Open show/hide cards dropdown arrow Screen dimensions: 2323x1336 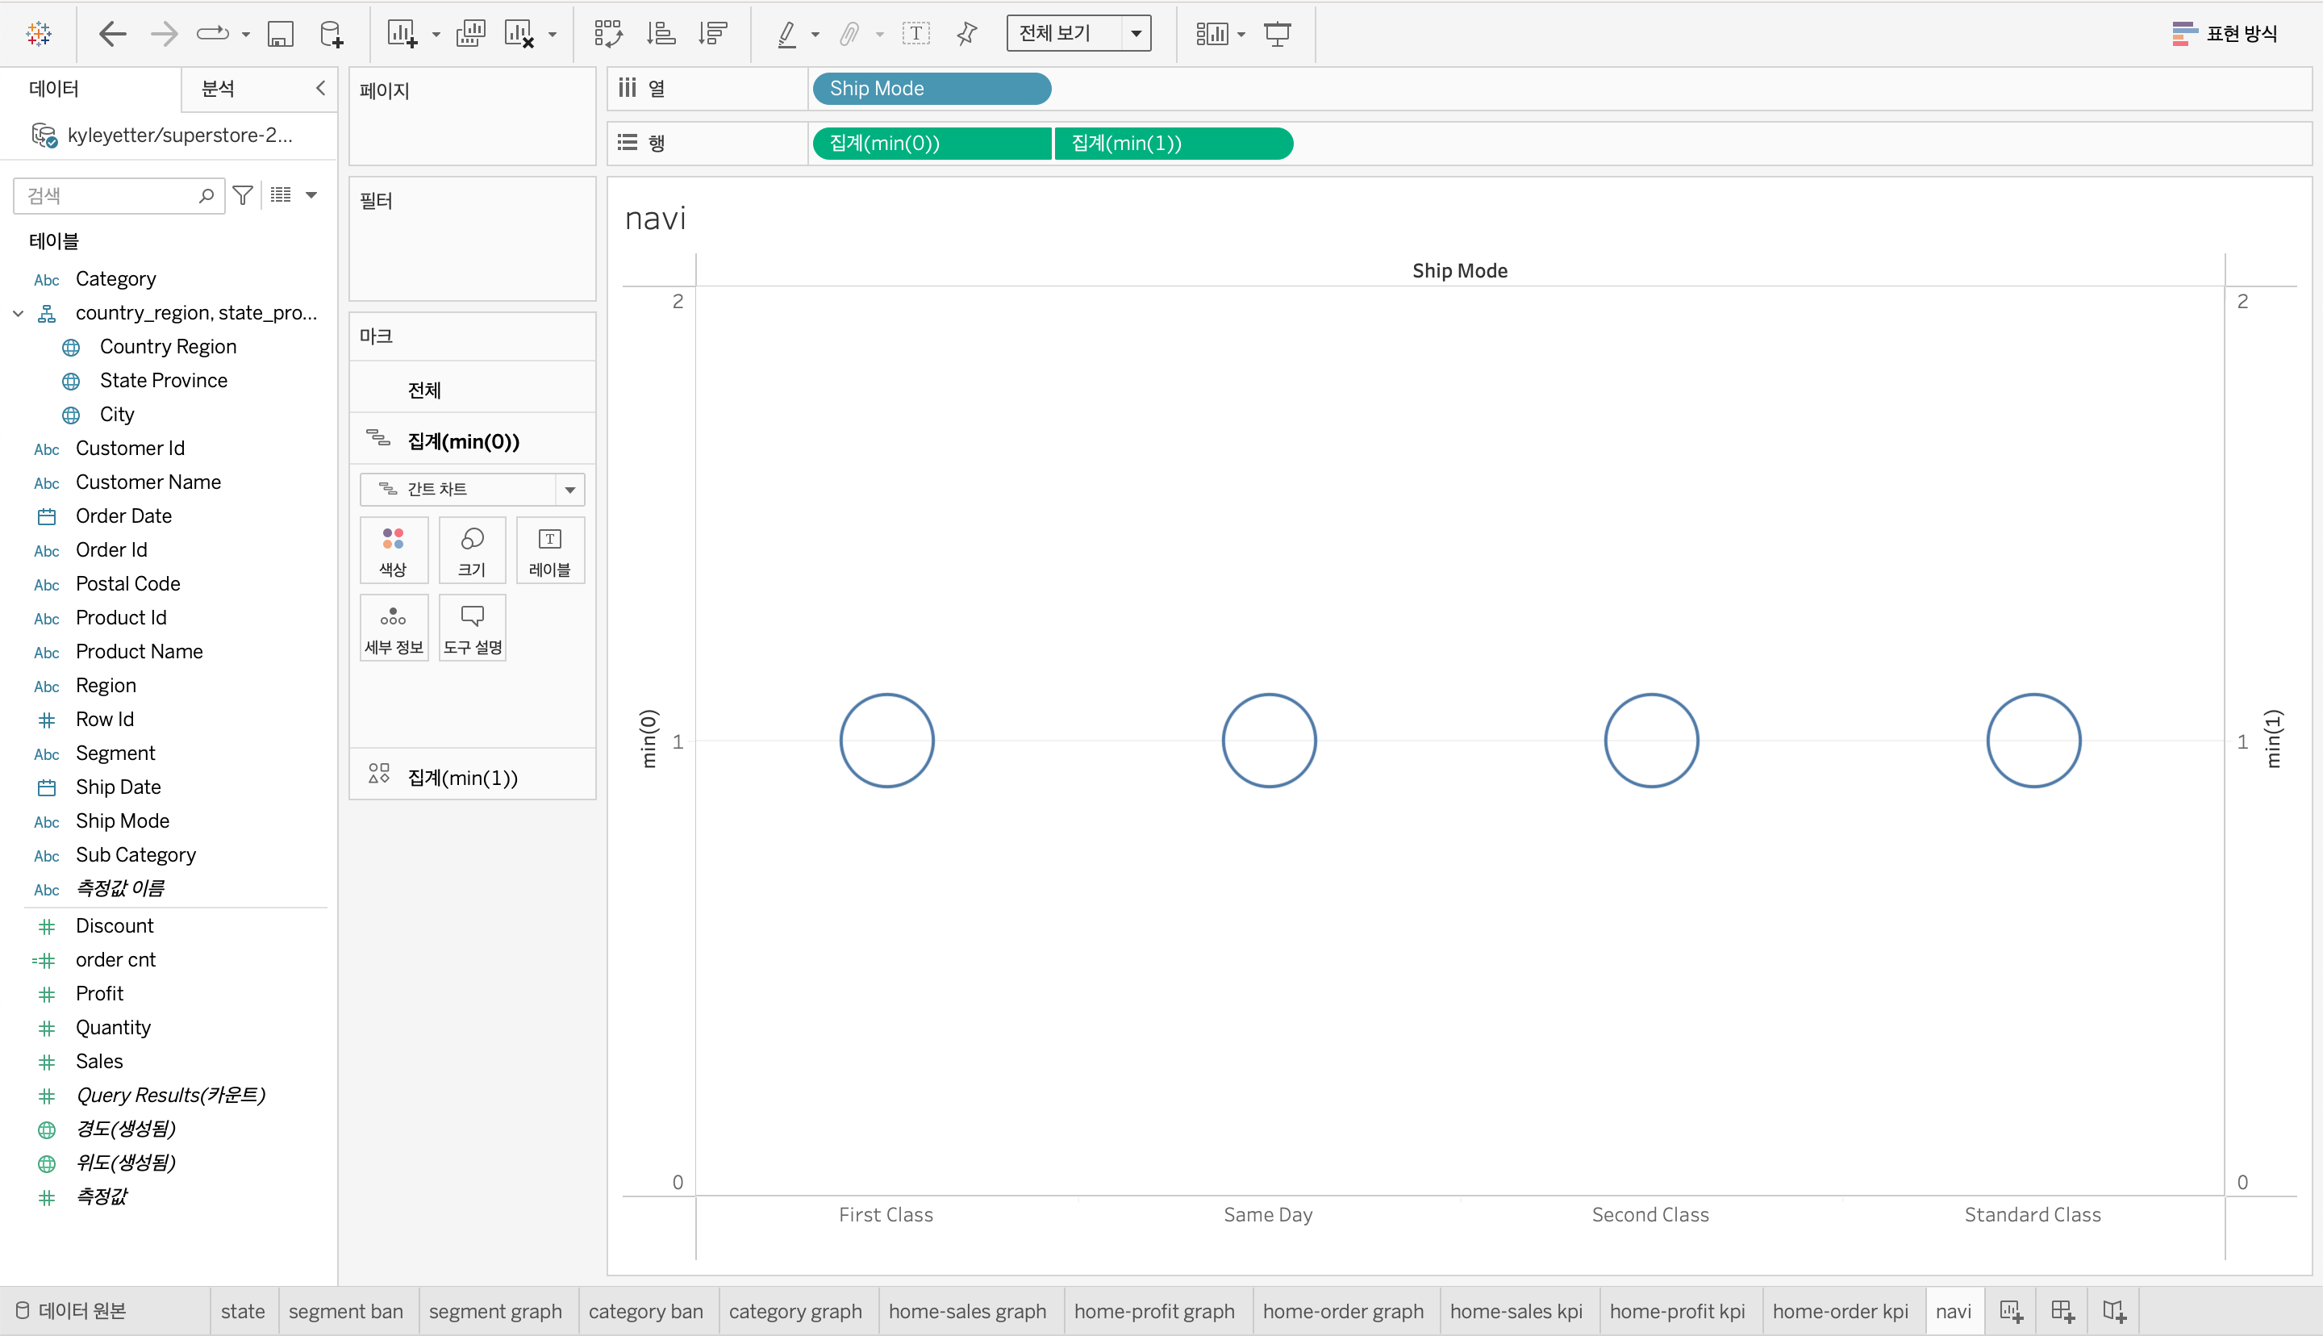click(x=1241, y=35)
